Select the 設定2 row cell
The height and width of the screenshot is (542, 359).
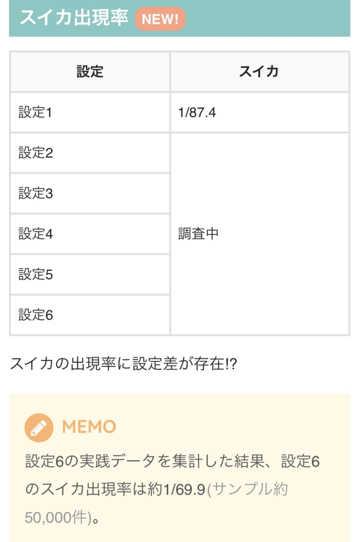click(x=90, y=153)
